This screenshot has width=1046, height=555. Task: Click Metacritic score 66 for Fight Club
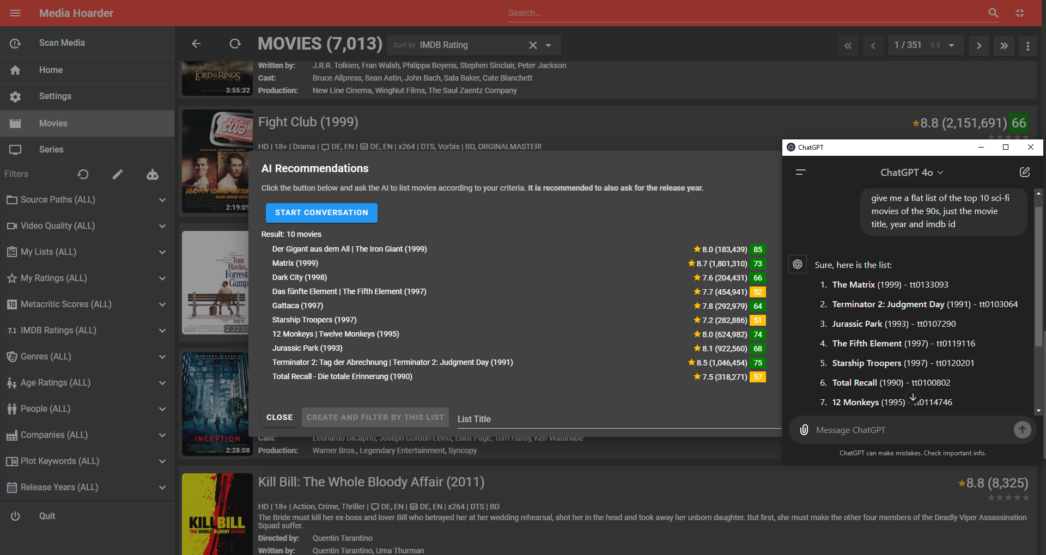[1019, 123]
